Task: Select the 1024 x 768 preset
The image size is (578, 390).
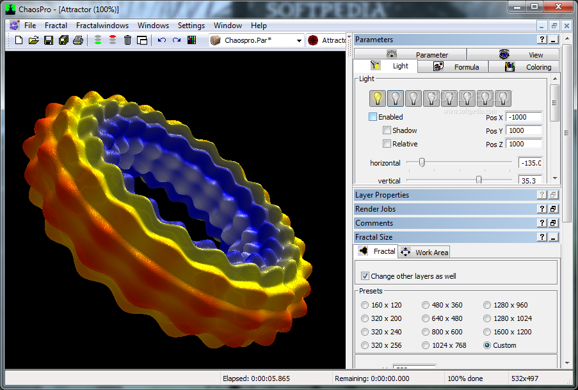Action: coord(426,345)
